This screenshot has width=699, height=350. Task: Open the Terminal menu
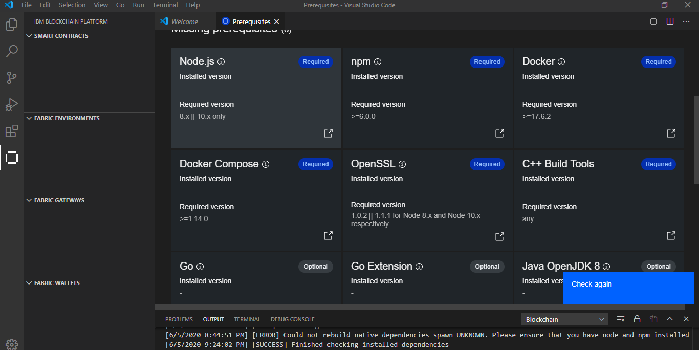pyautogui.click(x=165, y=5)
